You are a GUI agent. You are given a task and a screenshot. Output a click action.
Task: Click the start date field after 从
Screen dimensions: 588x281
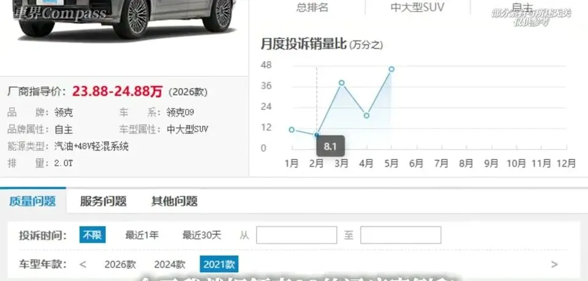point(296,235)
